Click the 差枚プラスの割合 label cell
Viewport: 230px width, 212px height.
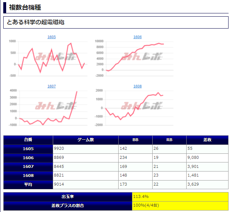point(68,206)
